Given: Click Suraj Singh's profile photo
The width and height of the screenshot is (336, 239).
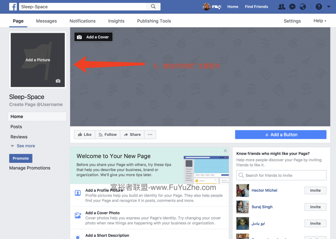Looking at the screenshot, I should (242, 207).
